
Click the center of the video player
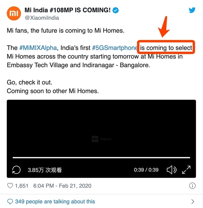coord(101,139)
